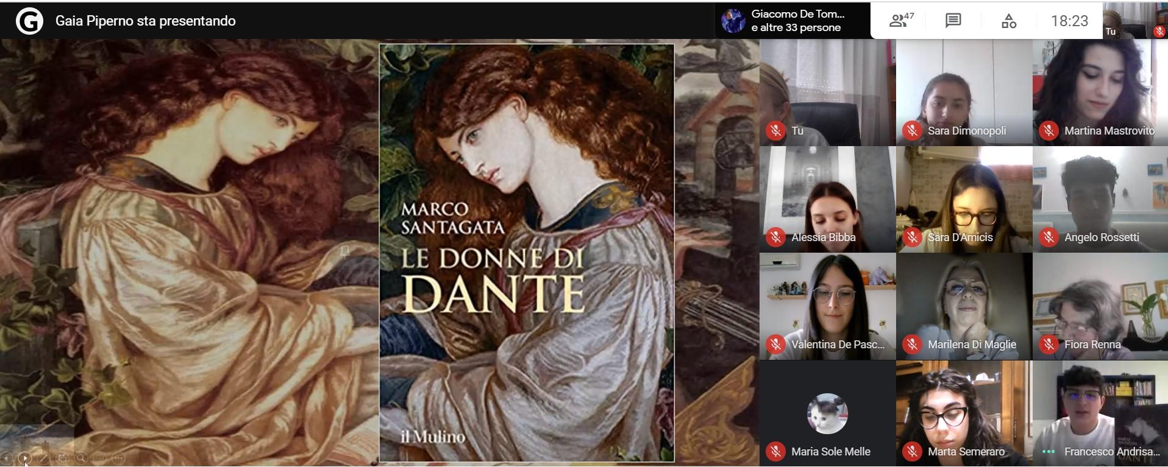
Task: Click muted mic icon beside Marta Semeraro
Action: [912, 451]
